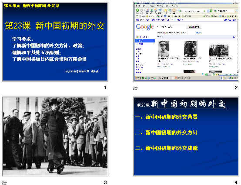The width and height of the screenshot is (241, 185).
Task: Open the first menu in browser menu bar
Action: [138, 6]
